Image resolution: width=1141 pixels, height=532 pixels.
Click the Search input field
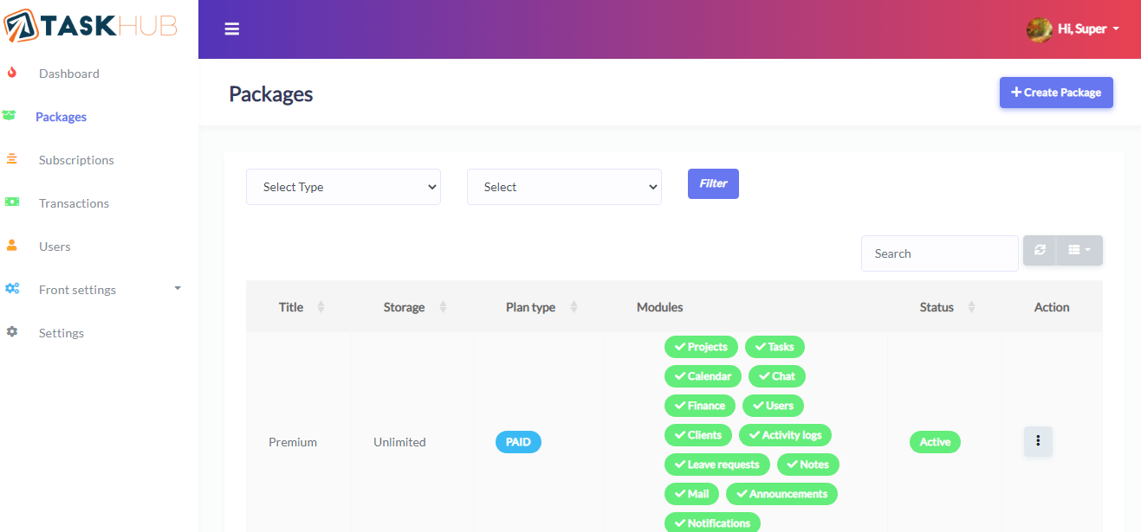pos(939,253)
